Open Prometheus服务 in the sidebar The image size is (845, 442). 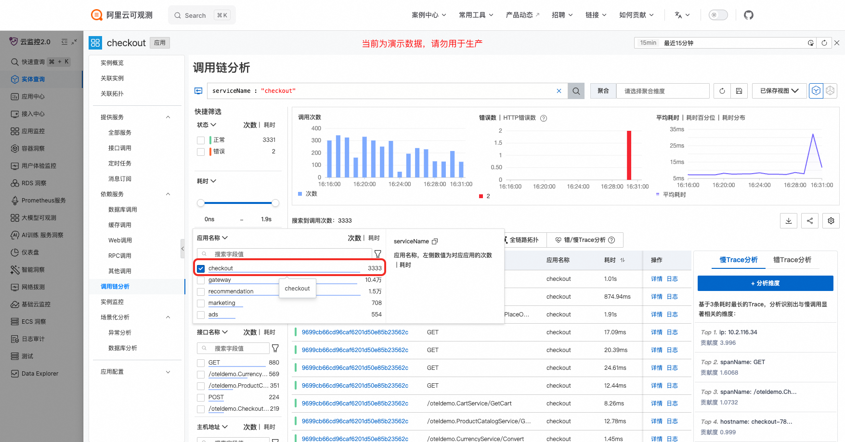43,201
